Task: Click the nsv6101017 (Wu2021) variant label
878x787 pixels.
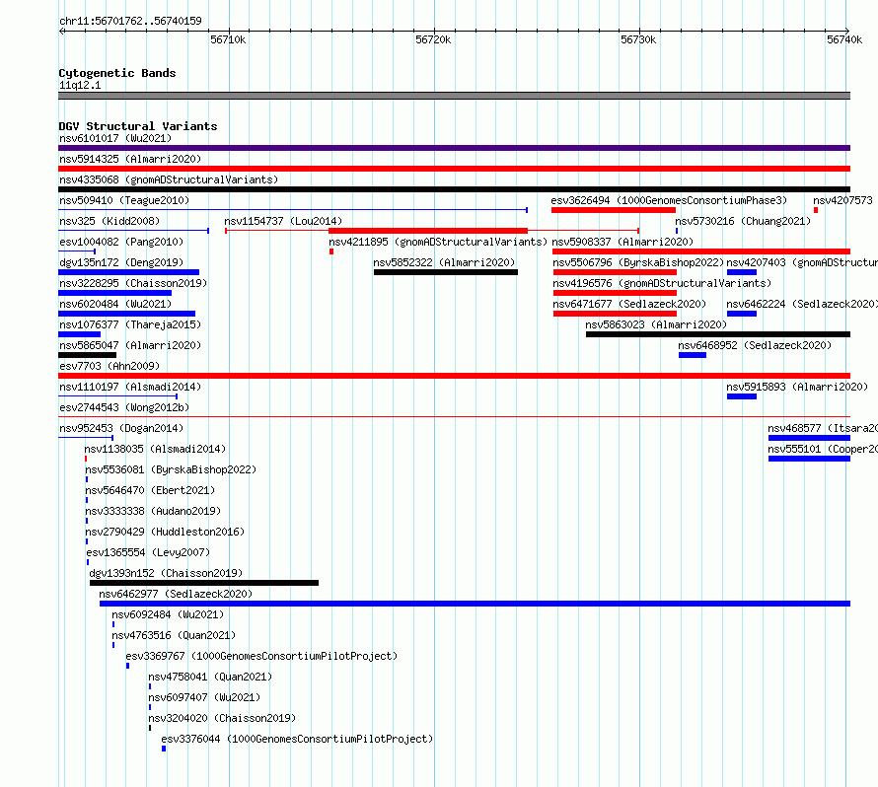Action: [x=115, y=138]
